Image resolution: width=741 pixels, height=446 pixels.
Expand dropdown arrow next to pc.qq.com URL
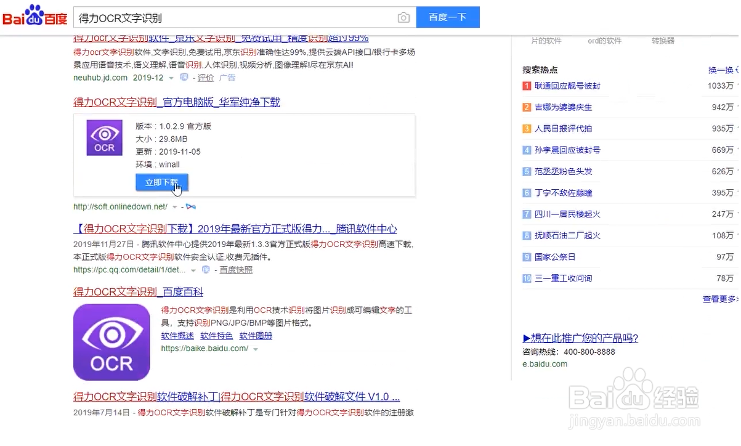click(193, 270)
